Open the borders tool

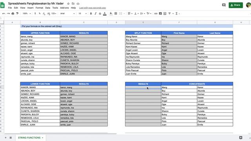[116, 14]
